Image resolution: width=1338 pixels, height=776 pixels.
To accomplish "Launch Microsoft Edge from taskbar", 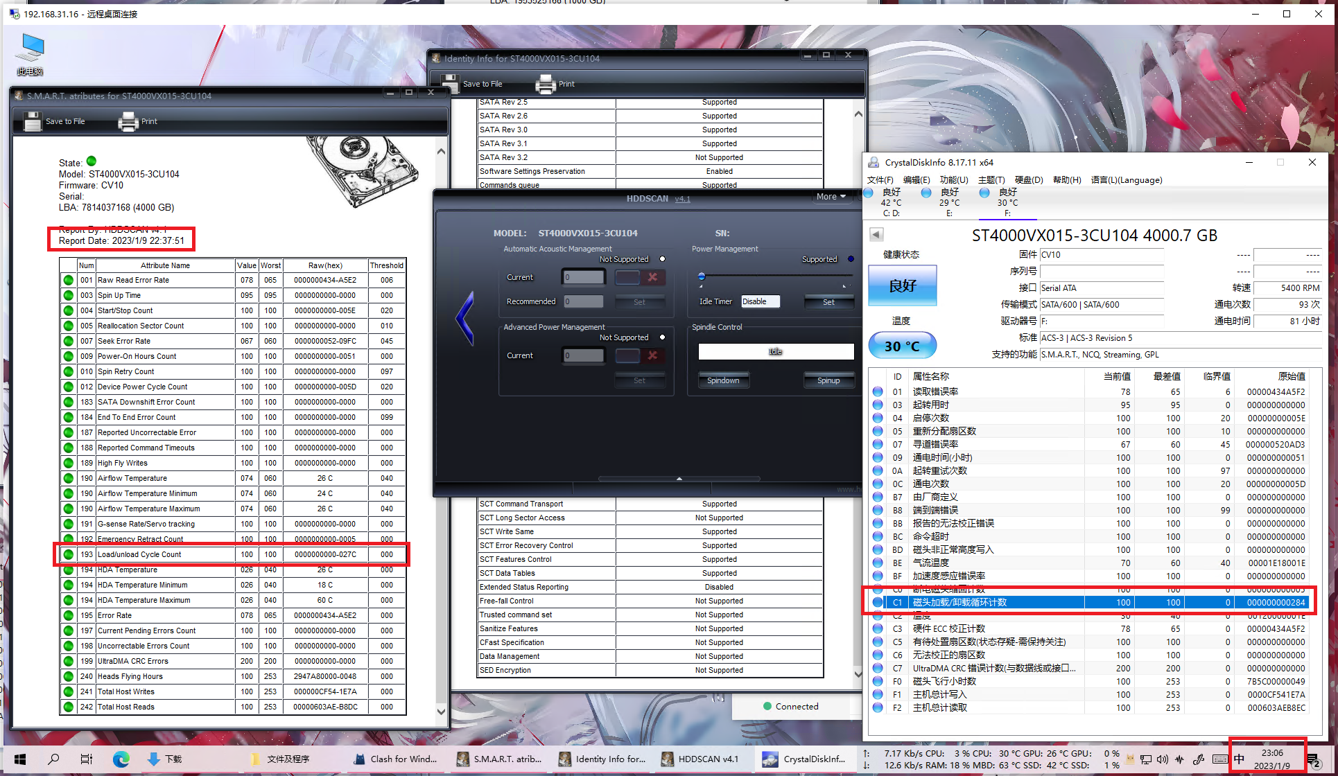I will 121,759.
